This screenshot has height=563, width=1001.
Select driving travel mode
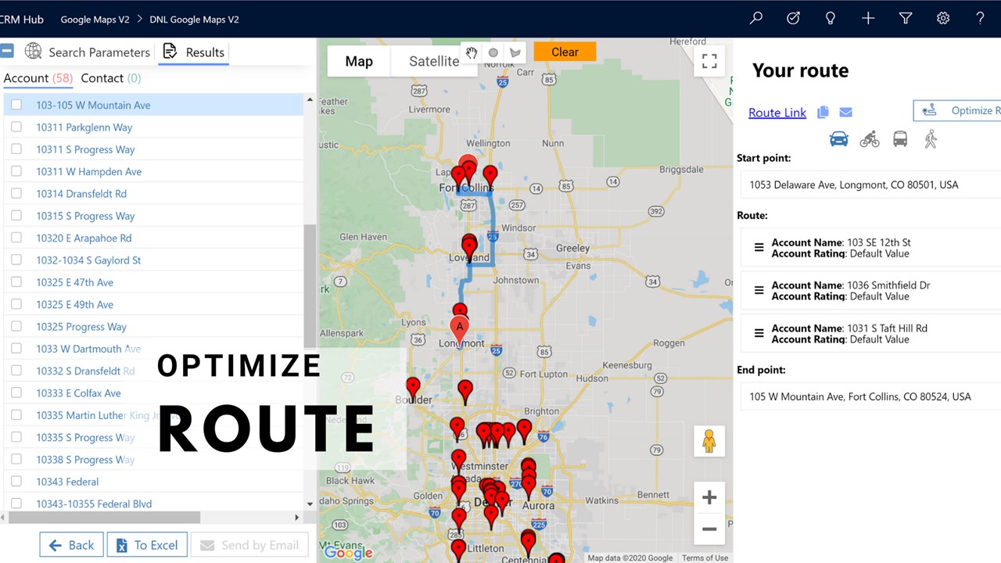[838, 139]
